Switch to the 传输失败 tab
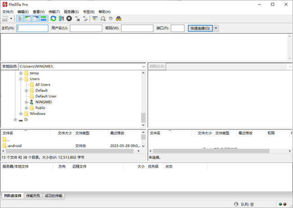 33,196
